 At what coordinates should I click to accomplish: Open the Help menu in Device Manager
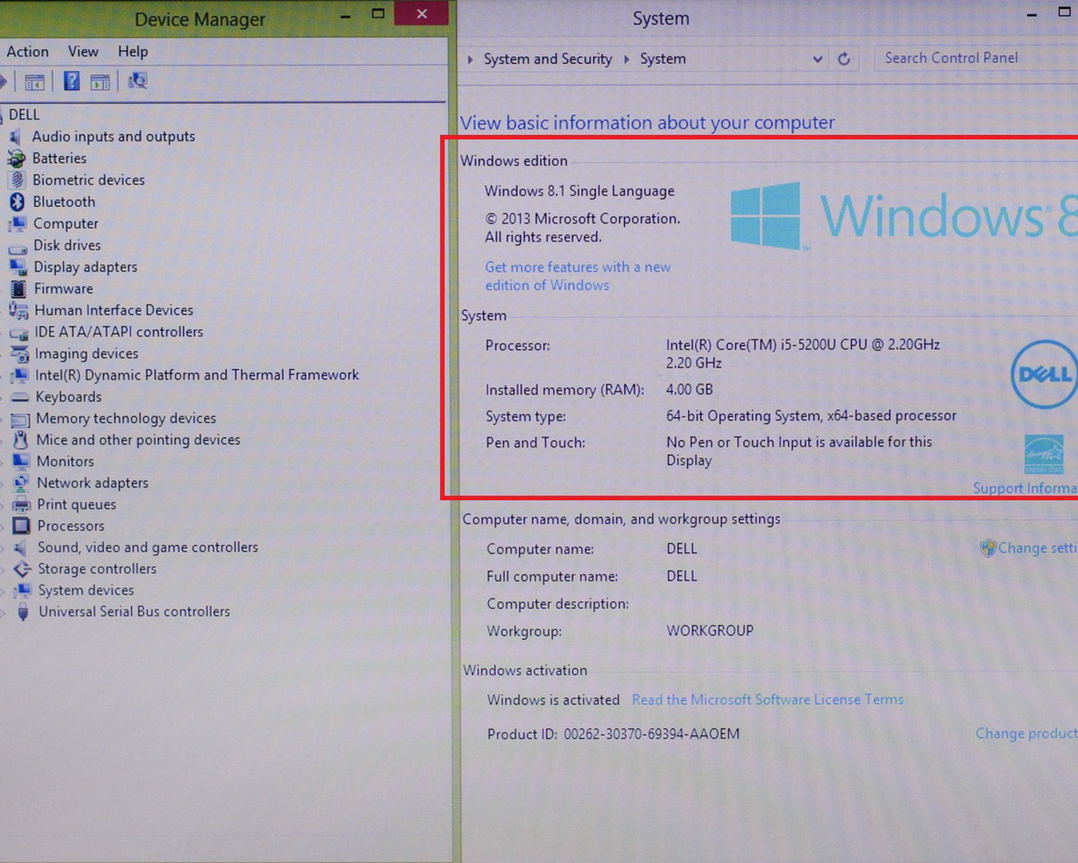(x=133, y=52)
